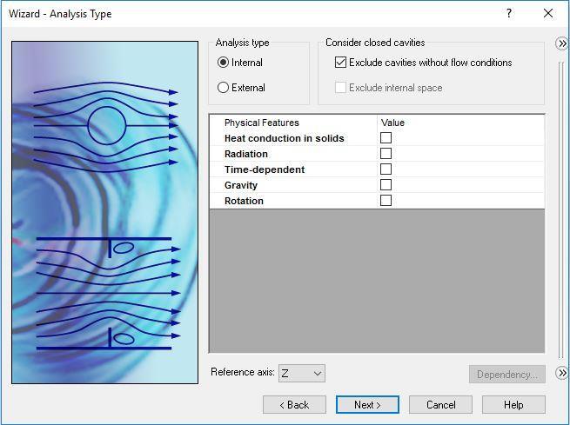Open Help for the wizard
The image size is (570, 425).
click(x=513, y=405)
